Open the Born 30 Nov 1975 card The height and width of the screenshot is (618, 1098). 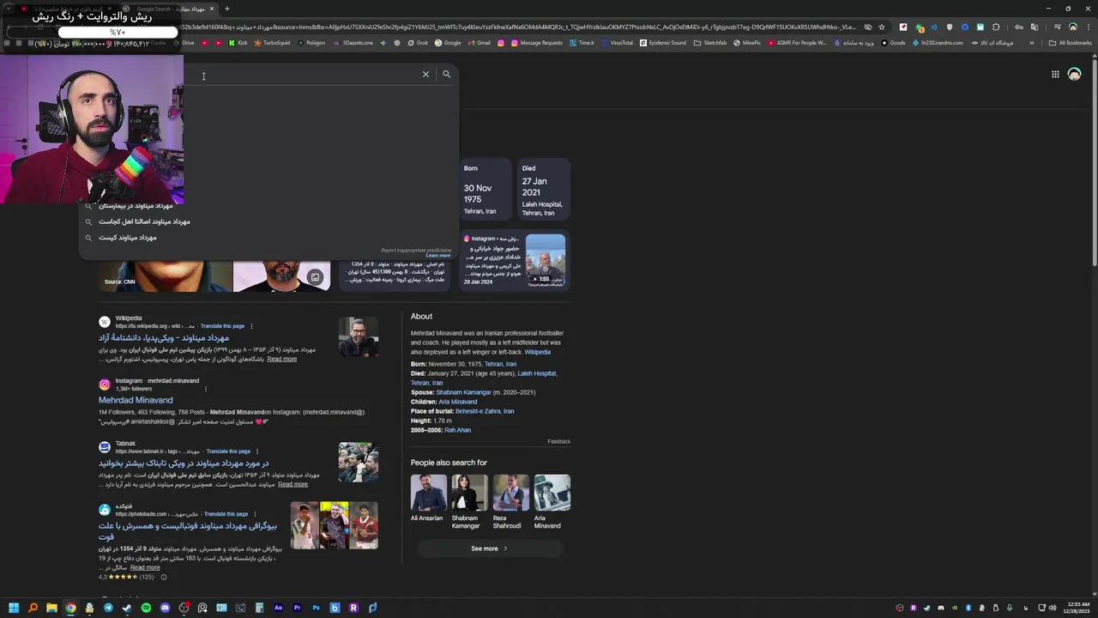[x=485, y=189]
